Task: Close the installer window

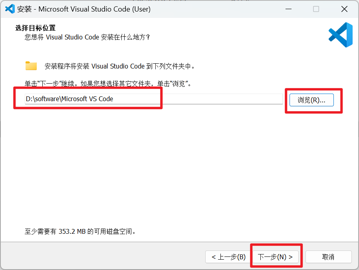Action: 344,9
